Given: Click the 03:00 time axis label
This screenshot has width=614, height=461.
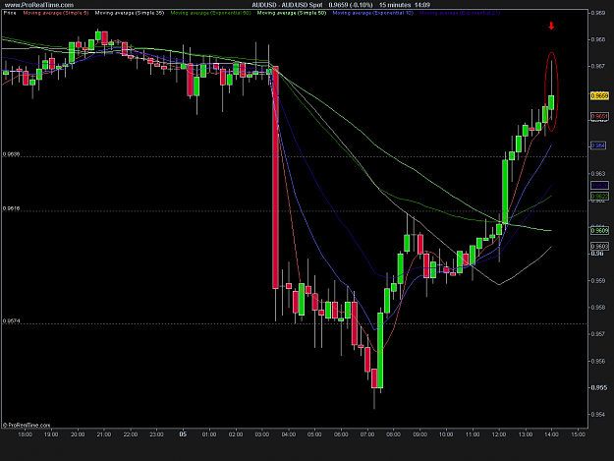Looking at the screenshot, I should 262,434.
